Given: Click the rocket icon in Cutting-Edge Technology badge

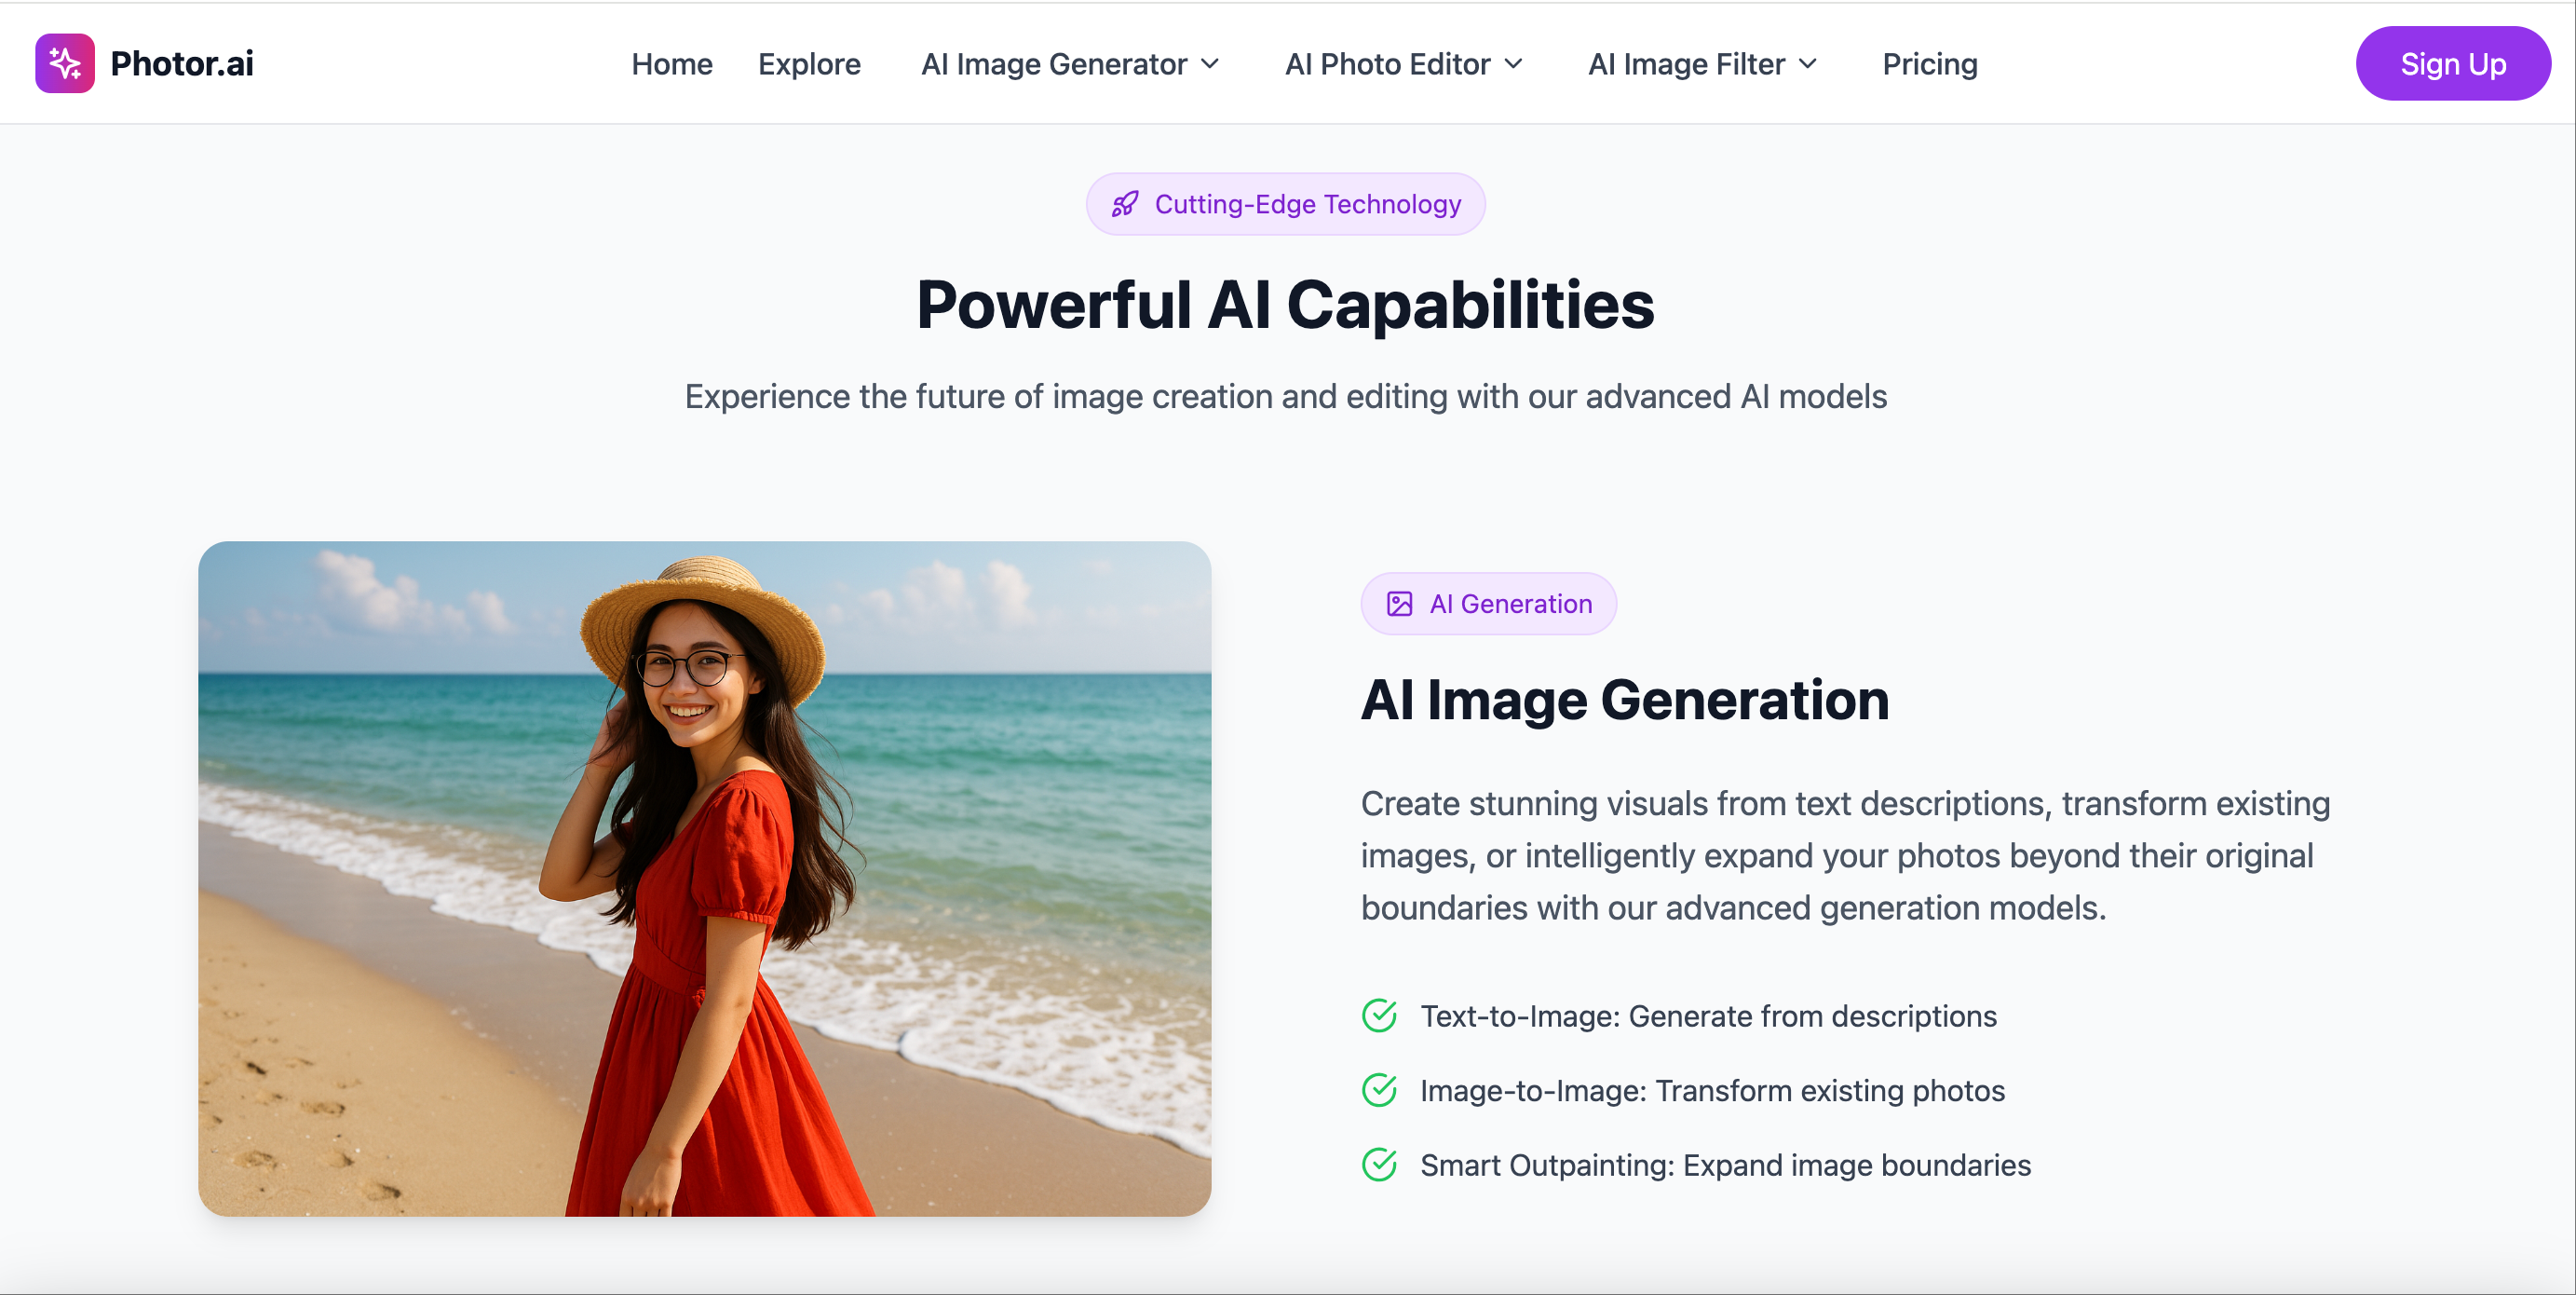Looking at the screenshot, I should tap(1125, 203).
